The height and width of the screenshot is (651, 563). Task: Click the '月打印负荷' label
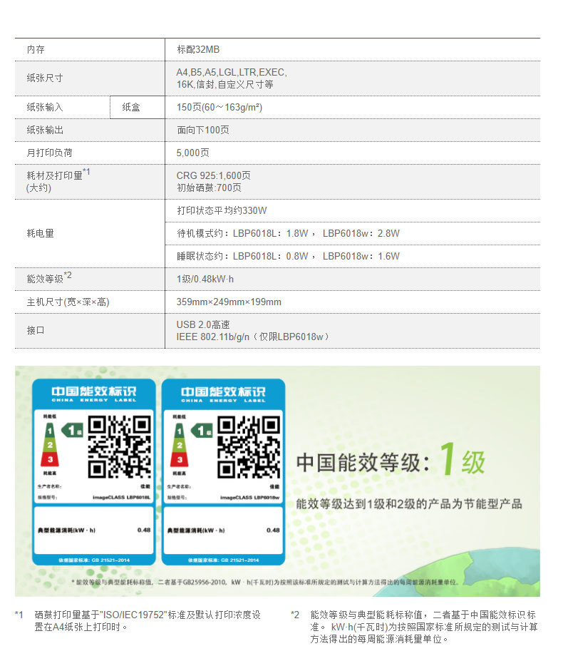pyautogui.click(x=49, y=153)
